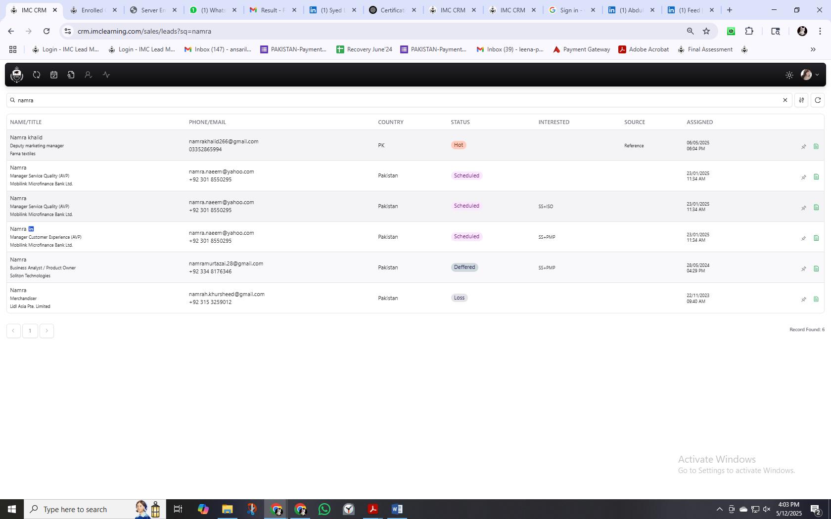Open the Final Assessment bookmark
This screenshot has height=519, width=831.
pyautogui.click(x=705, y=49)
